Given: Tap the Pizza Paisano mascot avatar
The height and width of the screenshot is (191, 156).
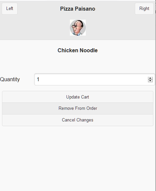Looking at the screenshot, I should click(78, 28).
